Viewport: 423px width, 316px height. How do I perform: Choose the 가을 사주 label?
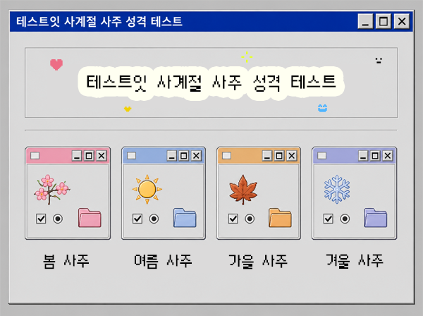click(x=258, y=261)
